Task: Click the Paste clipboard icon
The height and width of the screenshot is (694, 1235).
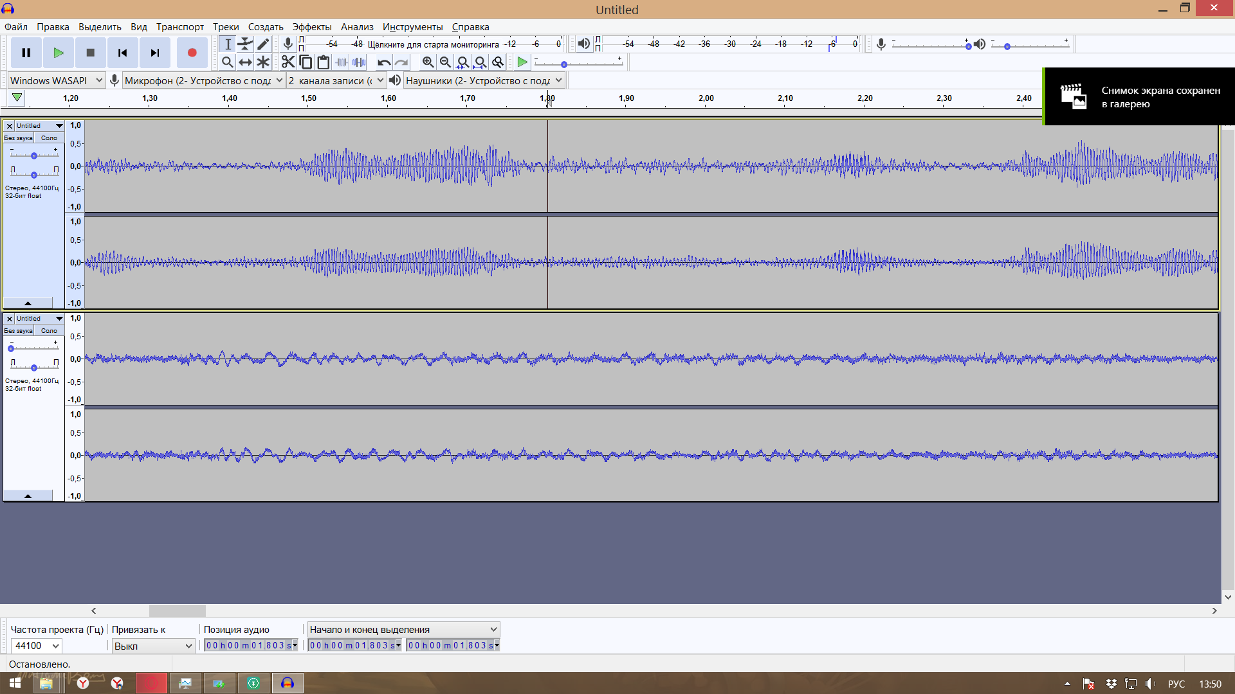Action: coord(324,62)
